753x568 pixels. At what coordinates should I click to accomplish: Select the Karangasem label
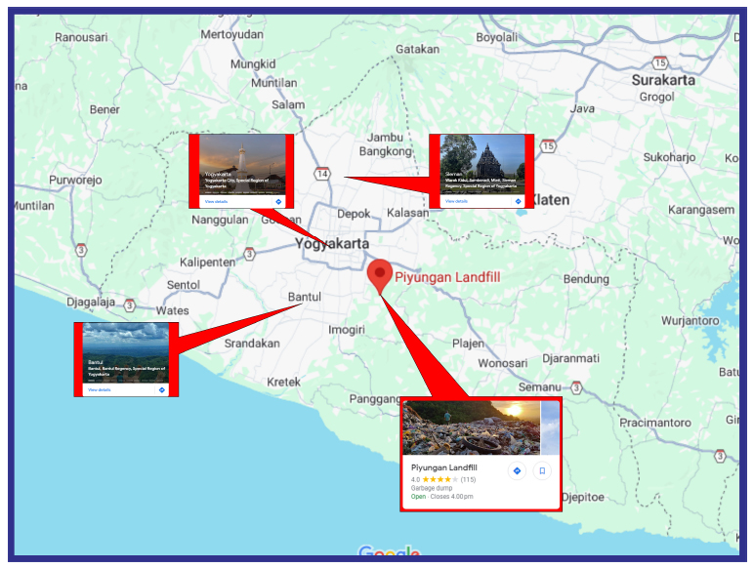click(x=700, y=210)
